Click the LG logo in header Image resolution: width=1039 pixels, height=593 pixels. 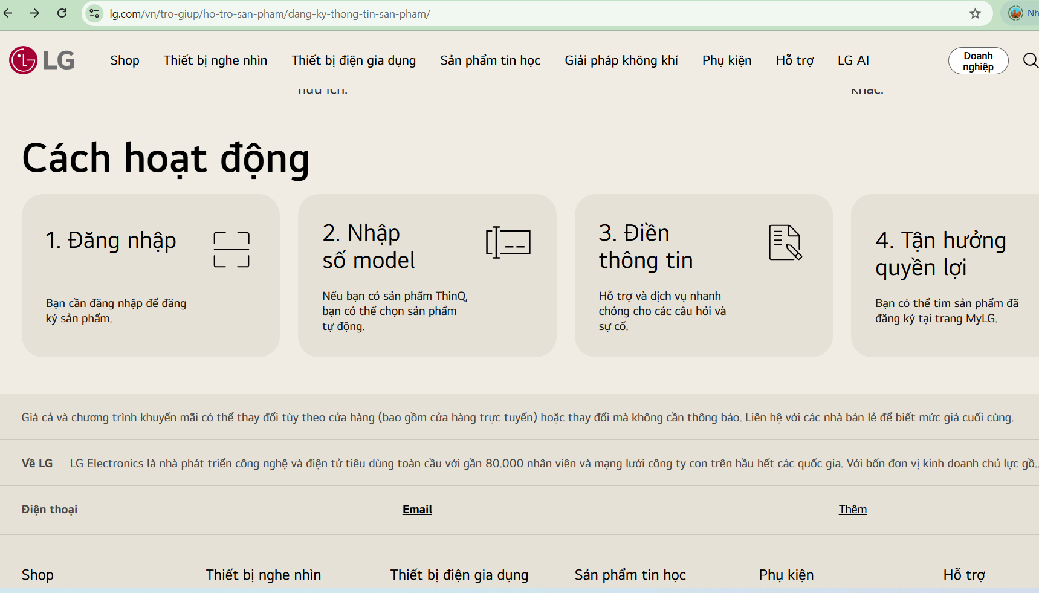(x=42, y=60)
